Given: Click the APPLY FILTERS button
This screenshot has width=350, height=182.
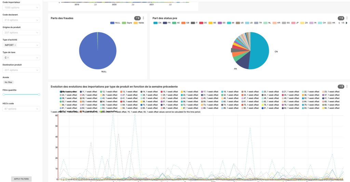Looking at the screenshot, I should 22,179.
